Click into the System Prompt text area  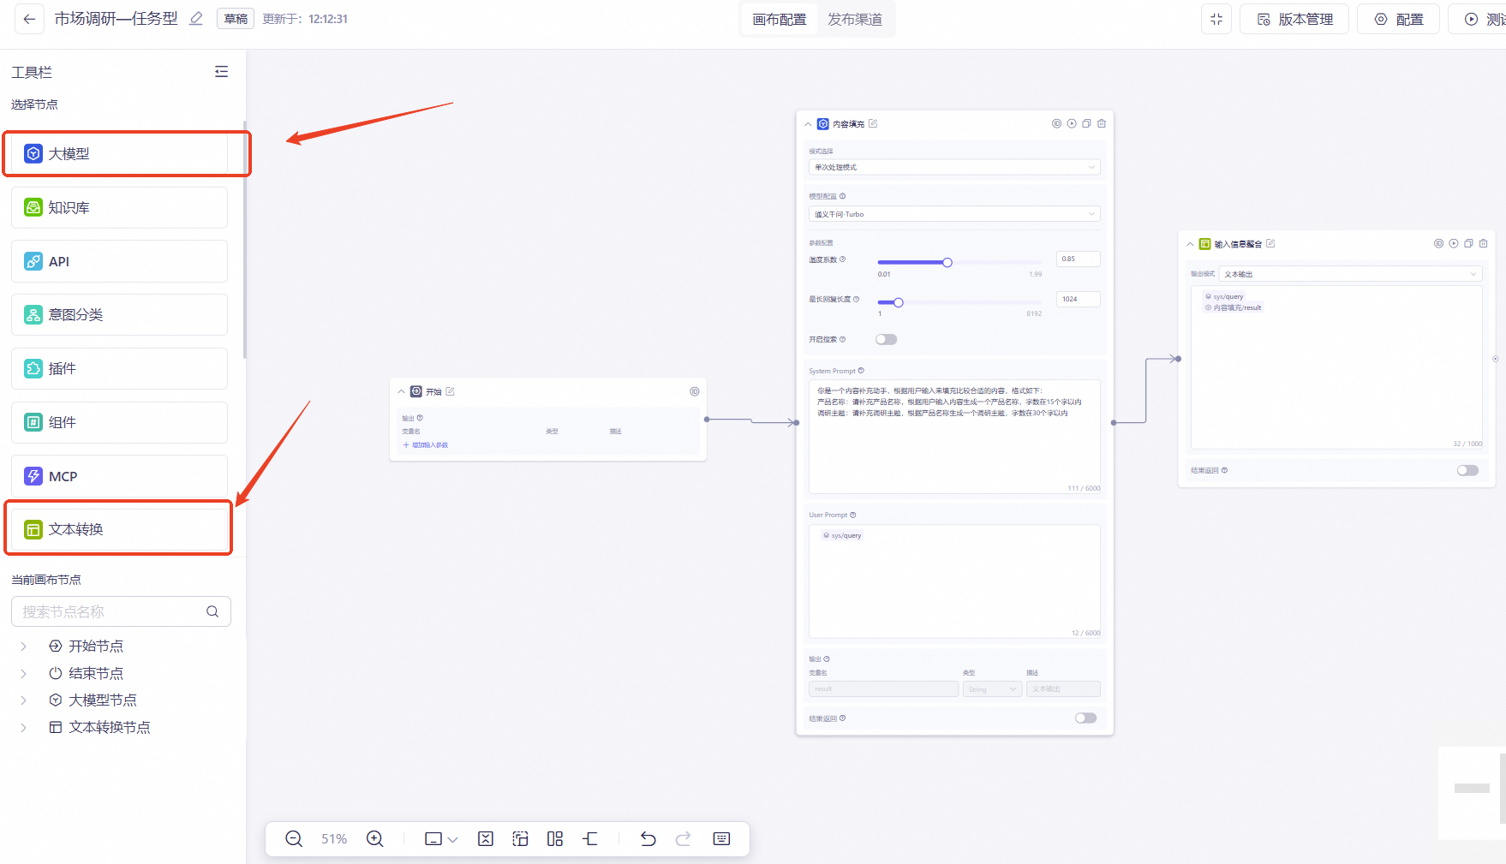point(954,437)
